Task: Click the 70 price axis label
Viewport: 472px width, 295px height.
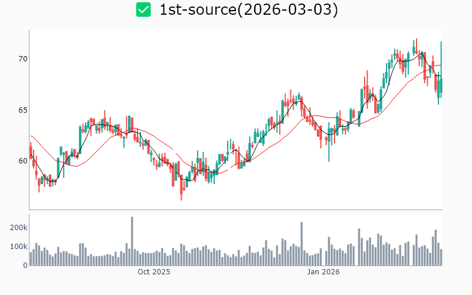Action: (x=22, y=59)
